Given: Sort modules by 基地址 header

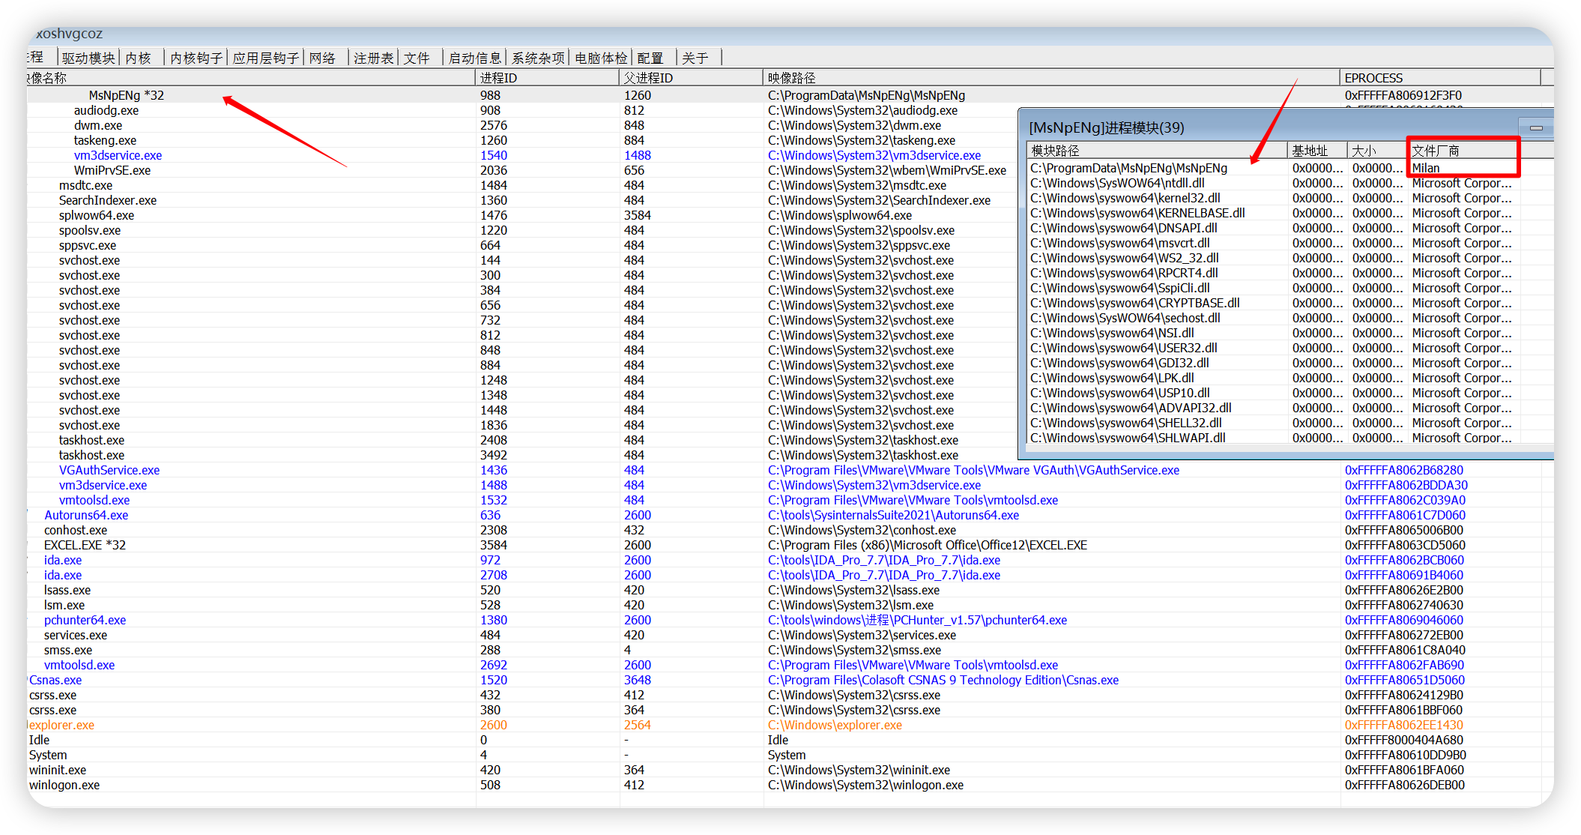Looking at the screenshot, I should [x=1317, y=150].
